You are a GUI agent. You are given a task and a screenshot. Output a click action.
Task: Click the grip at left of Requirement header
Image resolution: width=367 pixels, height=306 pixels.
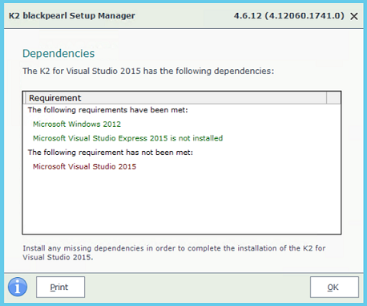pos(25,98)
